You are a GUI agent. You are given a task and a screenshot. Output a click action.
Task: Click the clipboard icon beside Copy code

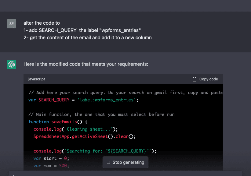(x=195, y=79)
